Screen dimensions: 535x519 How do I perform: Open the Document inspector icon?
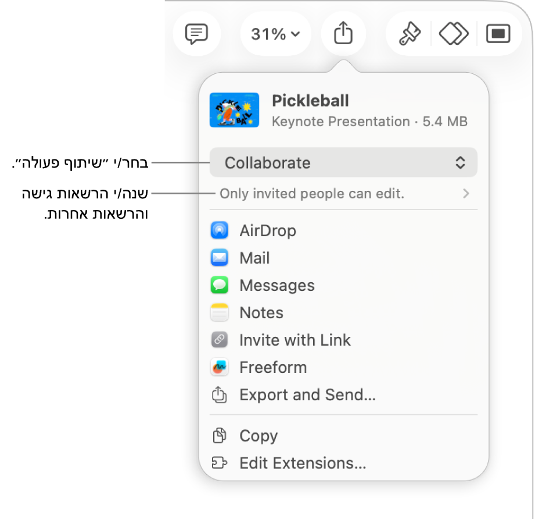click(498, 34)
